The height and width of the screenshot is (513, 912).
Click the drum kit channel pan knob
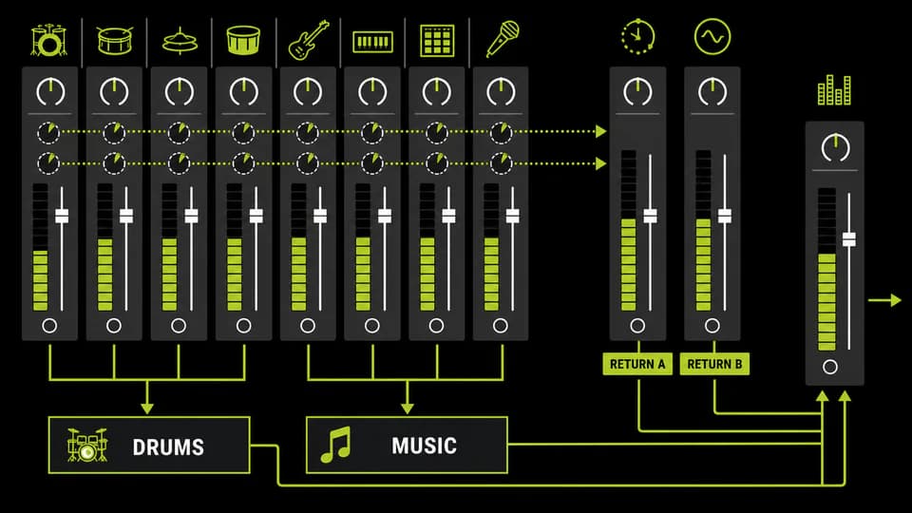(x=50, y=91)
